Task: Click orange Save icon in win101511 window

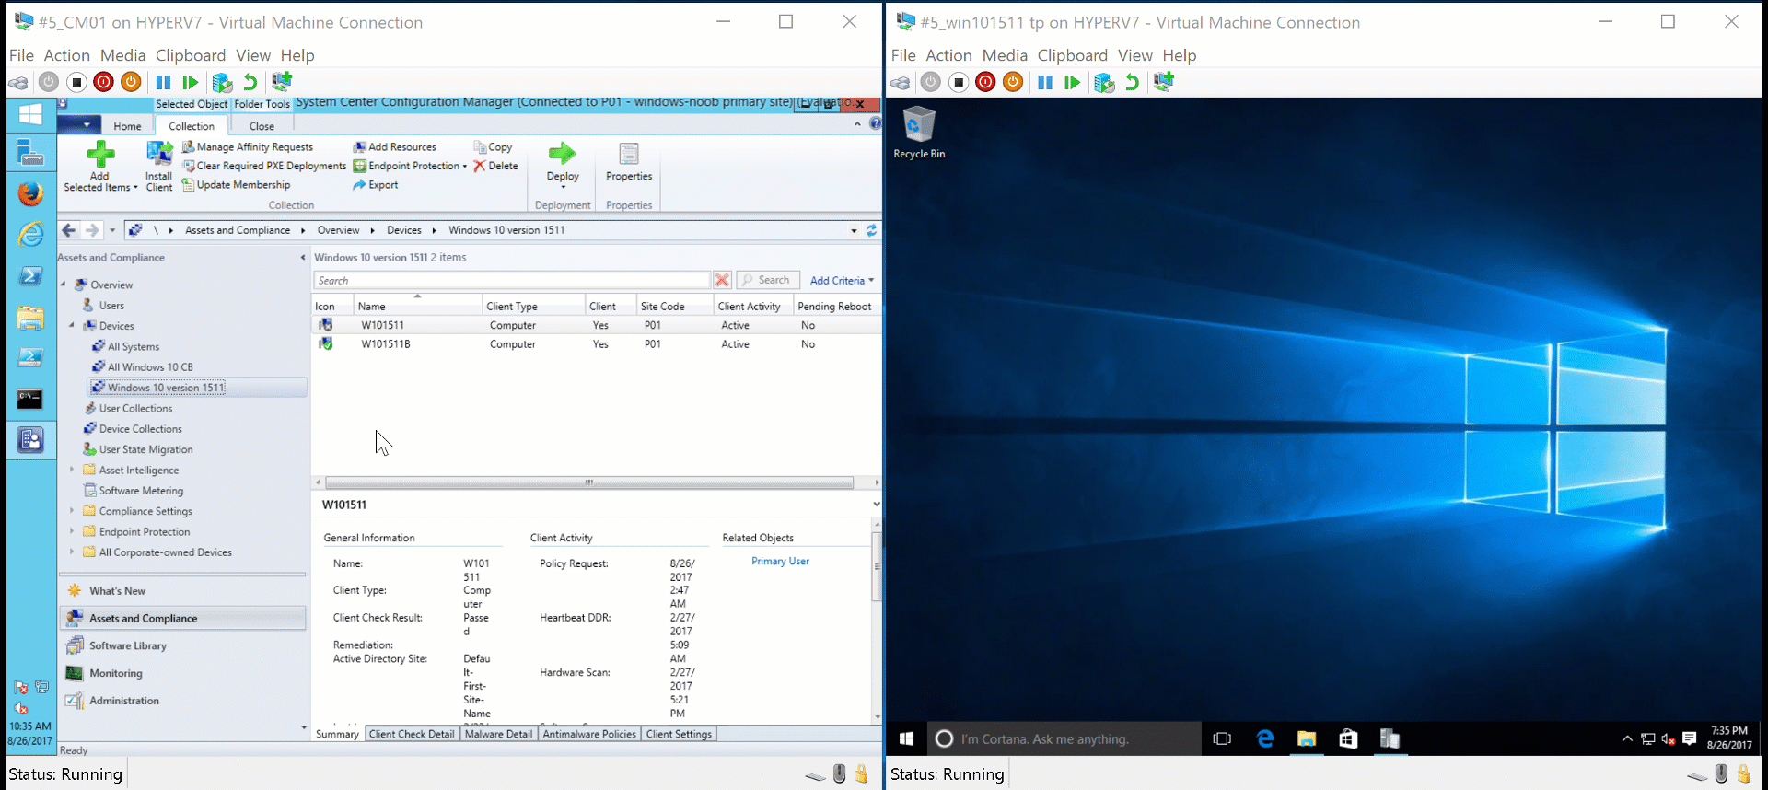Action: point(1013,82)
